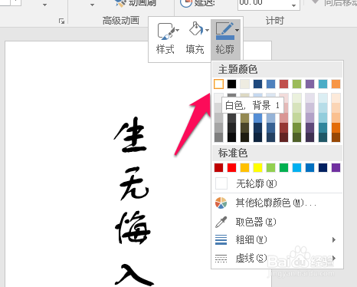
Task: Click the Outline (轮廓) pen icon
Action: (x=224, y=31)
